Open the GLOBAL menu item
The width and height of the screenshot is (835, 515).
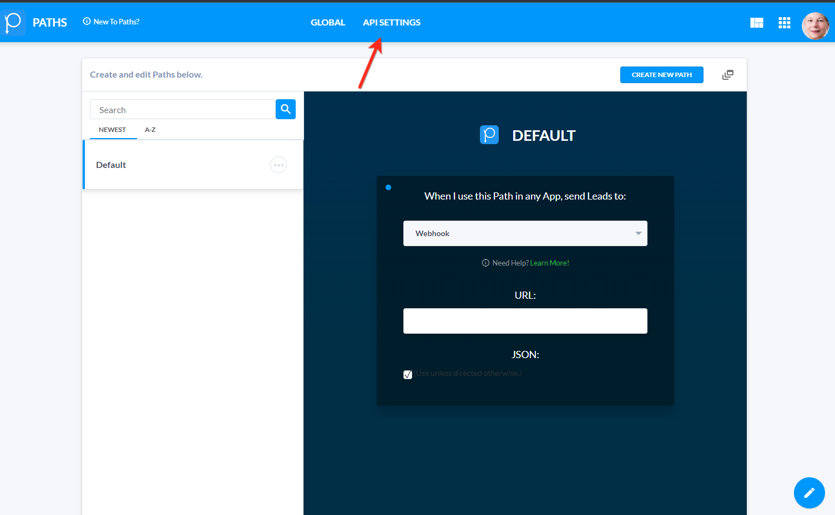[328, 22]
